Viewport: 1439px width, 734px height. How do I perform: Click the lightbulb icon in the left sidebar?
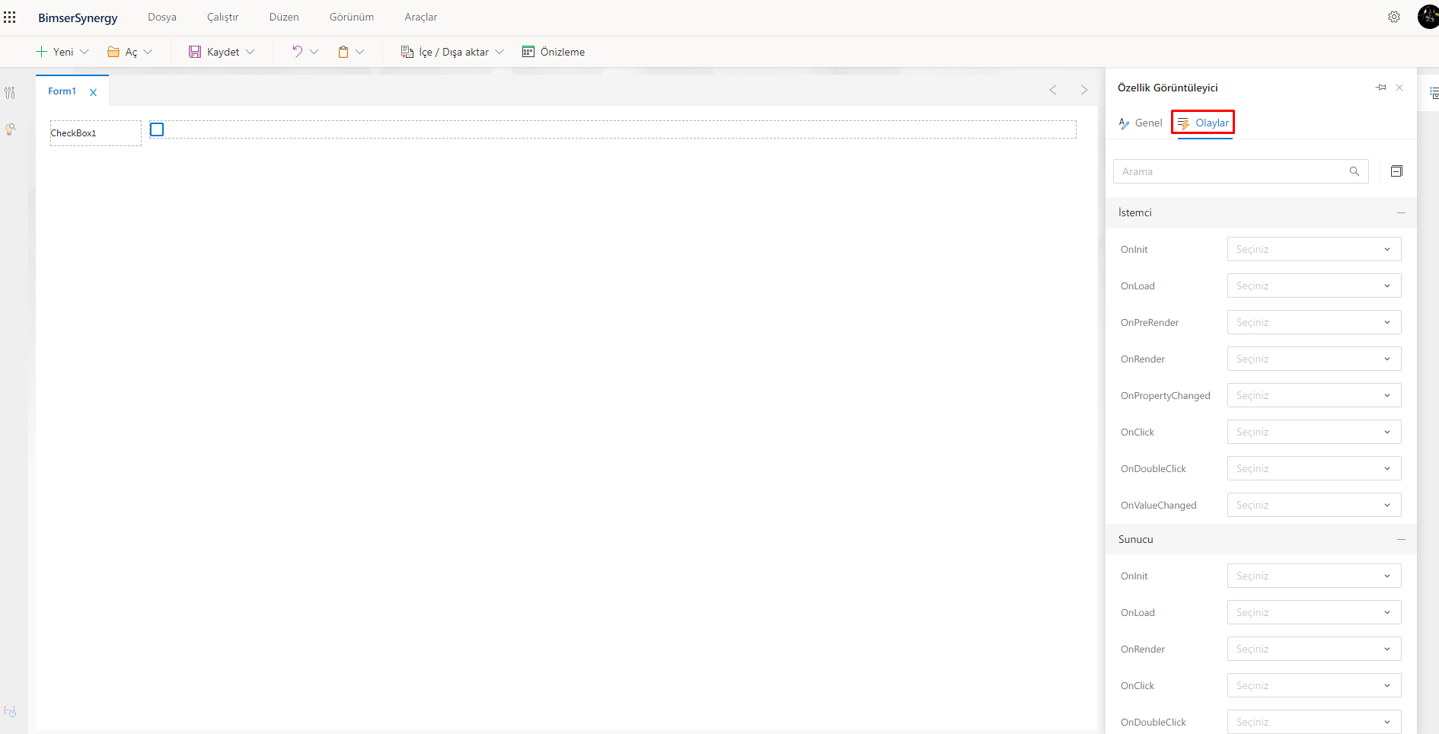coord(10,129)
